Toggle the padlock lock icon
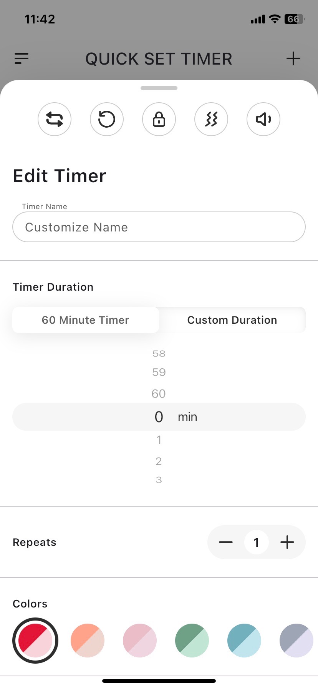This screenshot has height=689, width=318. pos(159,119)
